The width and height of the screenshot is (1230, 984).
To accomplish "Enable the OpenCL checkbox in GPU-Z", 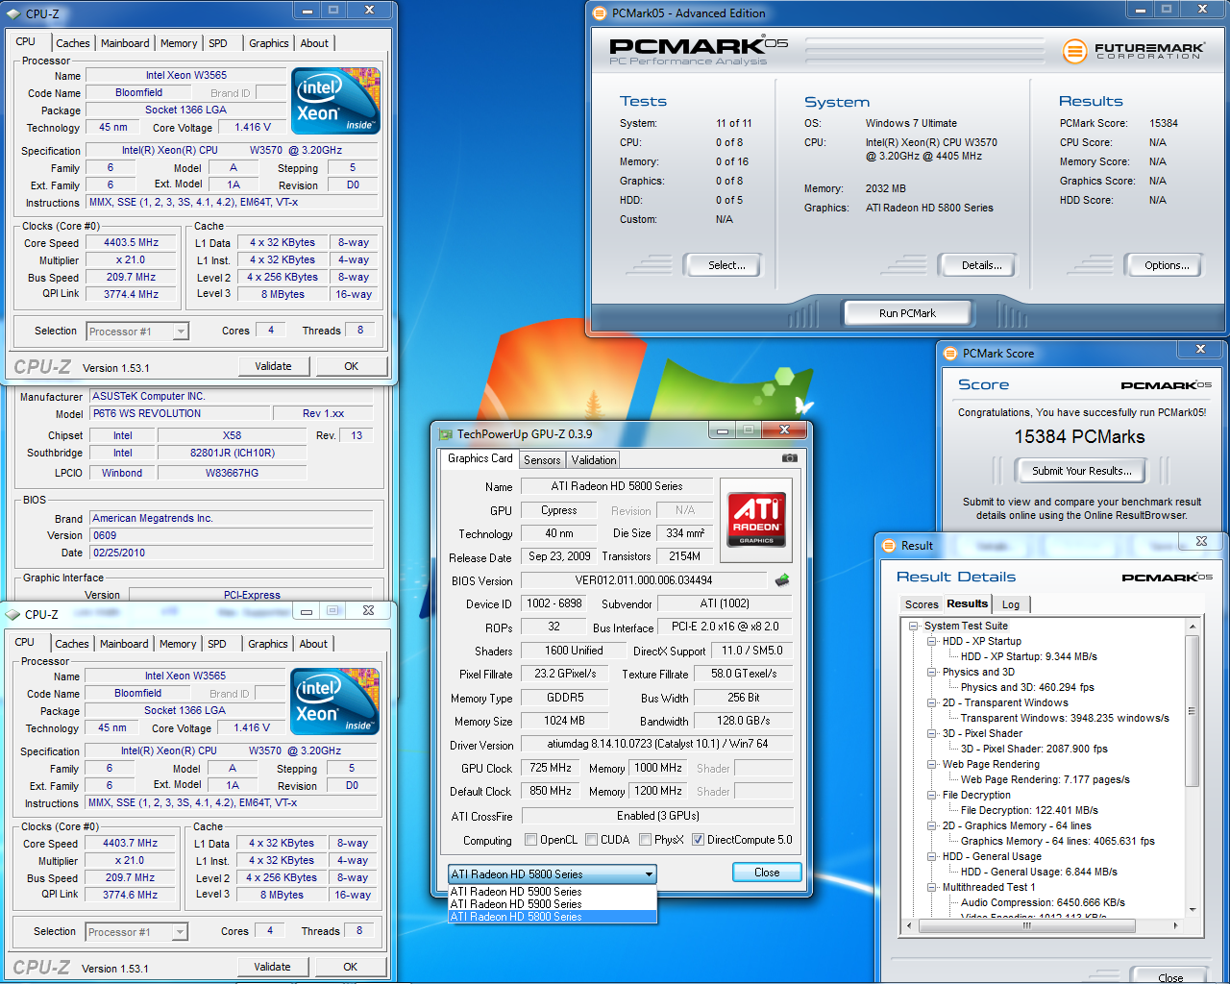I will (530, 840).
